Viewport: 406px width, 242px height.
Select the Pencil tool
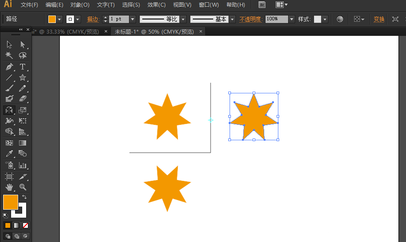(23, 88)
